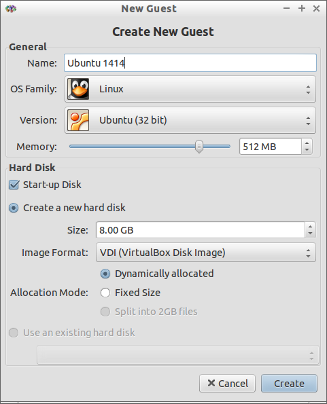
Task: Click the Linux penguin icon
Action: tap(78, 89)
